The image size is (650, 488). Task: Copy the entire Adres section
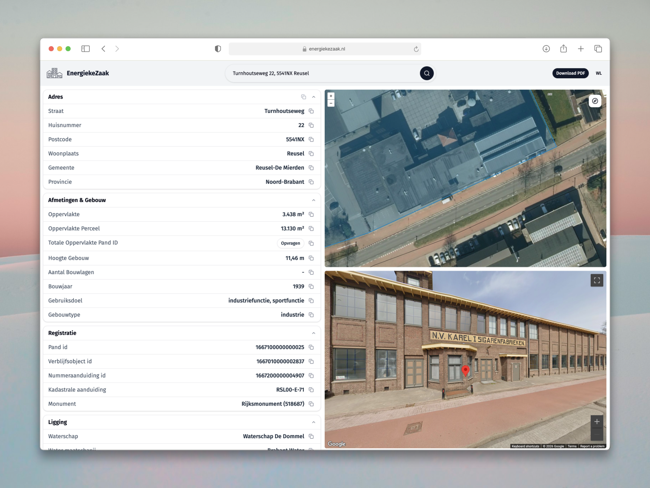303,97
